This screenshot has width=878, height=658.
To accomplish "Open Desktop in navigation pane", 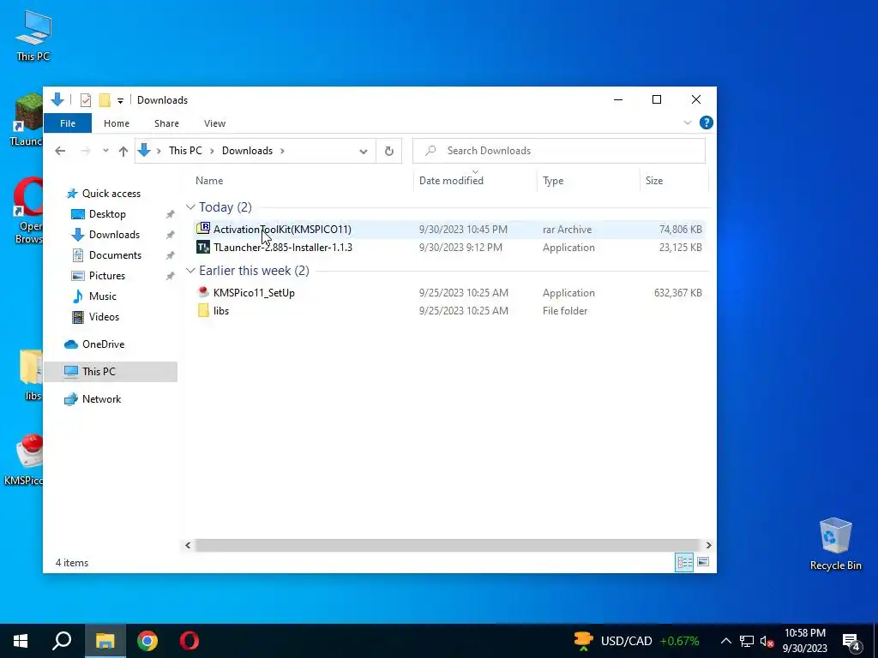I will coord(107,214).
